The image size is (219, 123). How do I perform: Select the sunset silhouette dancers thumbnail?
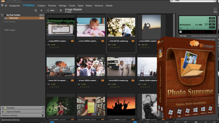coord(121,106)
